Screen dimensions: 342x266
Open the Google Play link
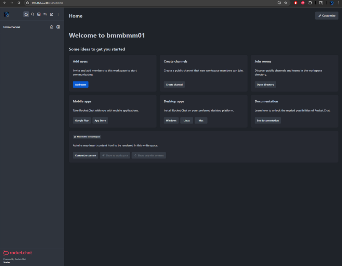(x=82, y=121)
